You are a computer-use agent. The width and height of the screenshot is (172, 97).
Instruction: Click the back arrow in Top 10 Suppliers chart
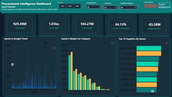121,43
